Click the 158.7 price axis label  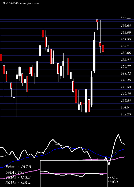click(x=125, y=46)
